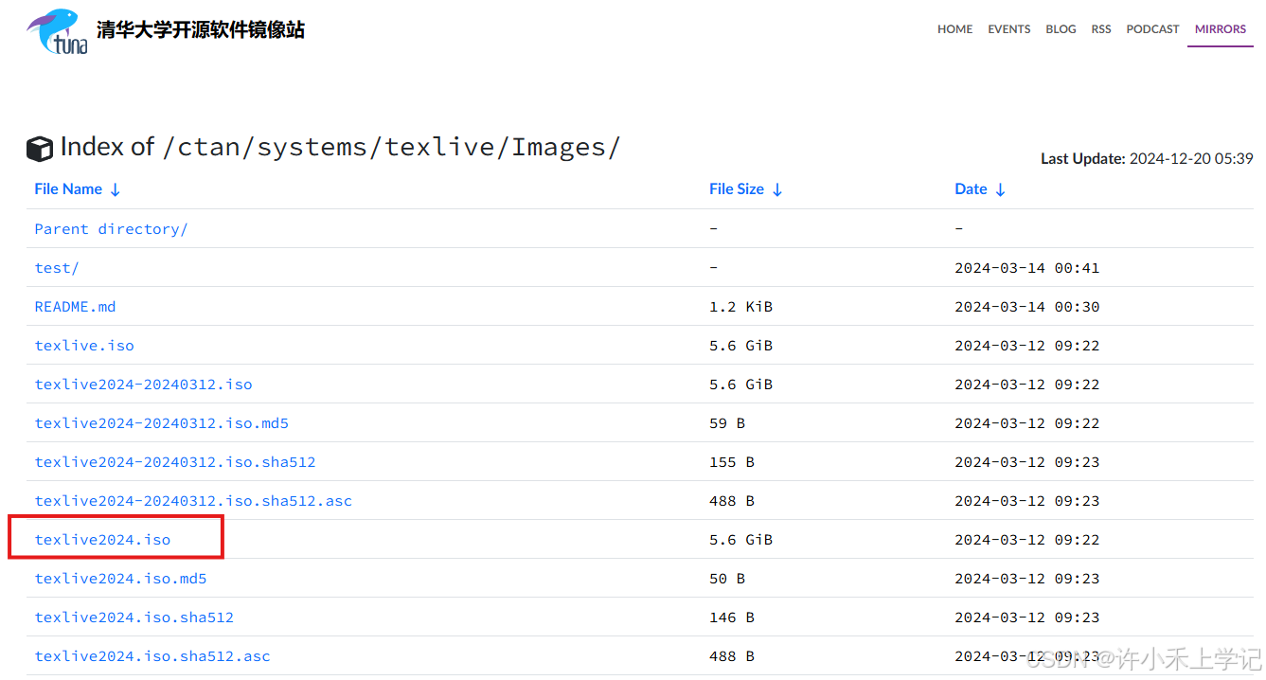The height and width of the screenshot is (680, 1266).
Task: Click date 2024-03-14 00:41 of test/
Action: point(1027,268)
